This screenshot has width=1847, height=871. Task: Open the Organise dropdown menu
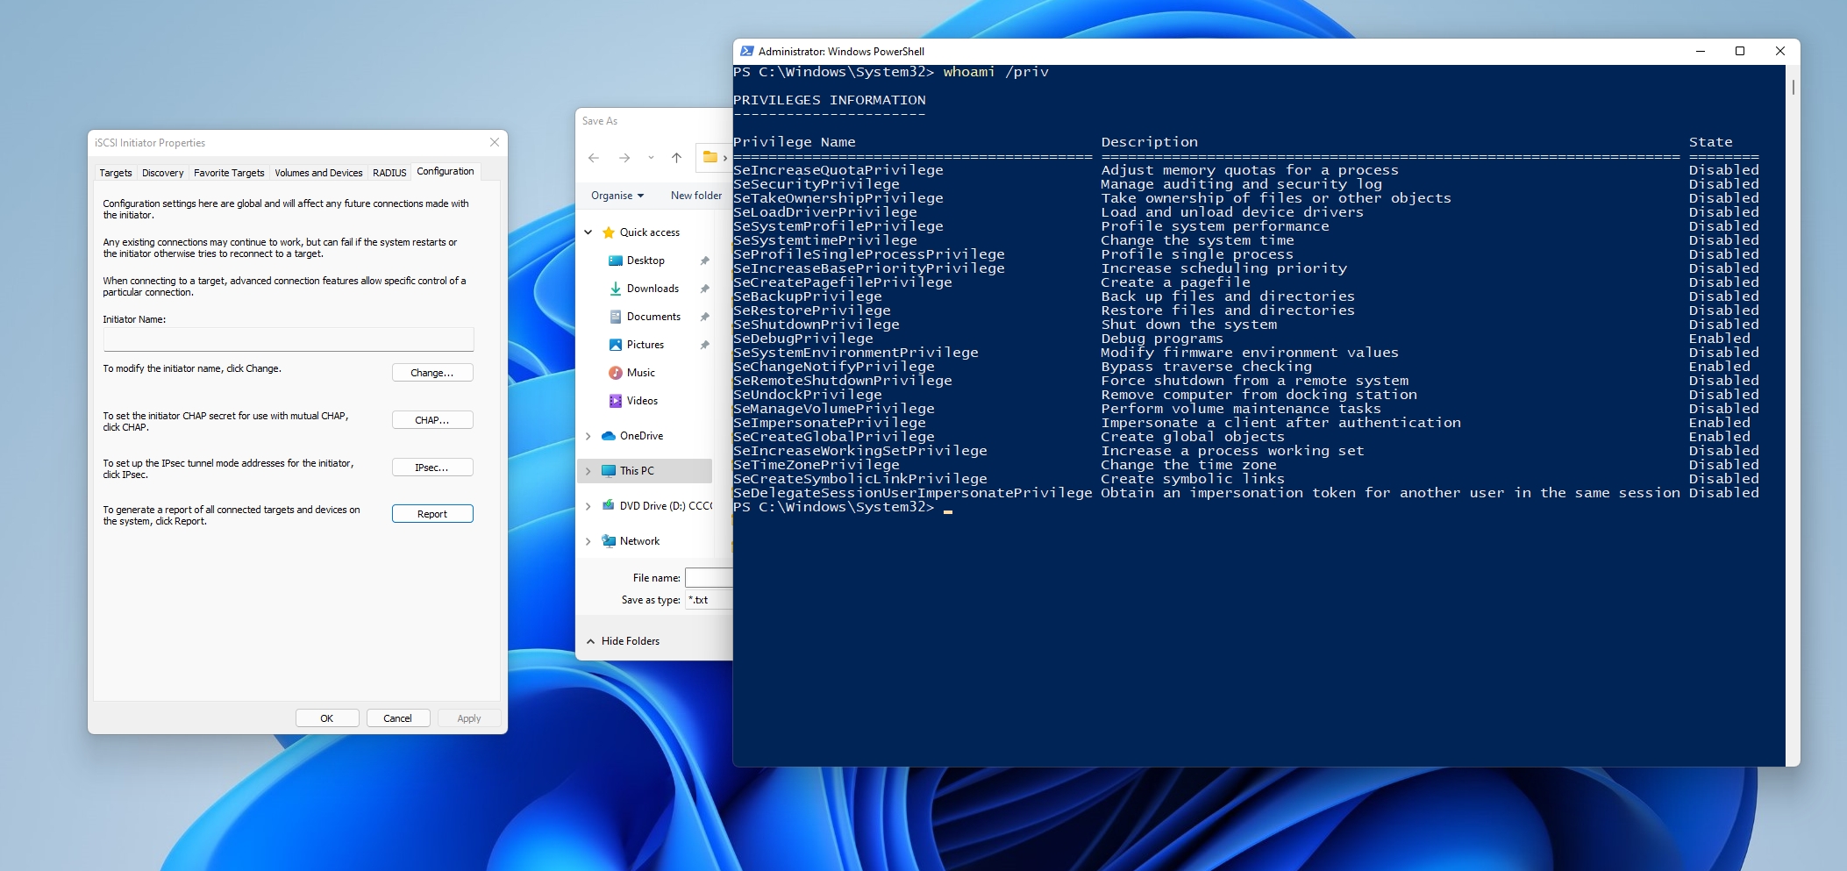(617, 196)
